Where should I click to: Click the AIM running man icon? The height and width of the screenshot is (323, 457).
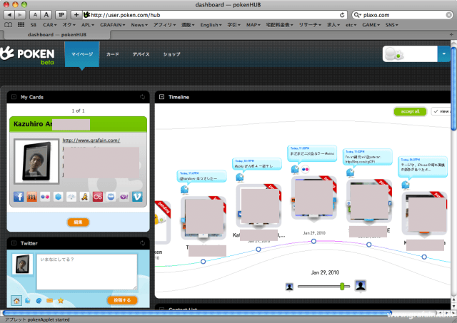(84, 197)
